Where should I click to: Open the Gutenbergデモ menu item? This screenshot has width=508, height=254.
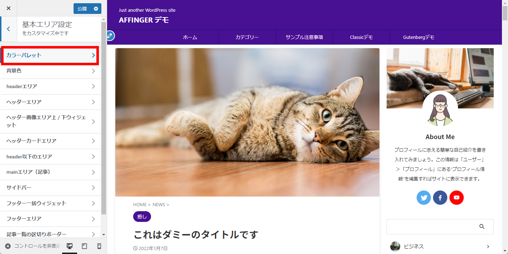419,37
